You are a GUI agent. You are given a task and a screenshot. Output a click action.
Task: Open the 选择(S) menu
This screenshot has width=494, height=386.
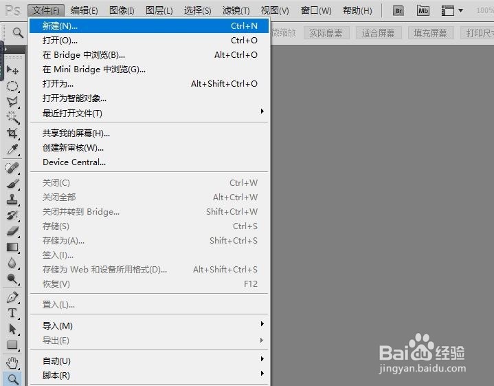[198, 11]
